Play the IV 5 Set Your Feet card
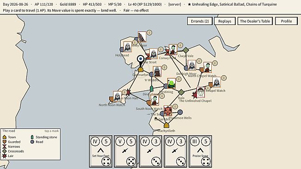The image size is (301, 169). [x=101, y=151]
